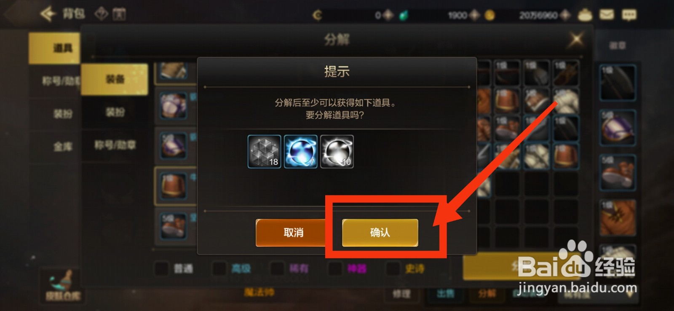Toggle the 神器 rarity checkbox
This screenshot has width=674, height=311.
click(x=334, y=268)
